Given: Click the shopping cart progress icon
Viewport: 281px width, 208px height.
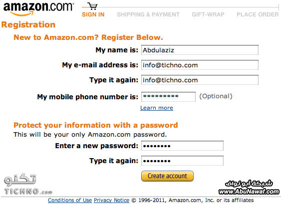Looking at the screenshot, I should point(93,6).
